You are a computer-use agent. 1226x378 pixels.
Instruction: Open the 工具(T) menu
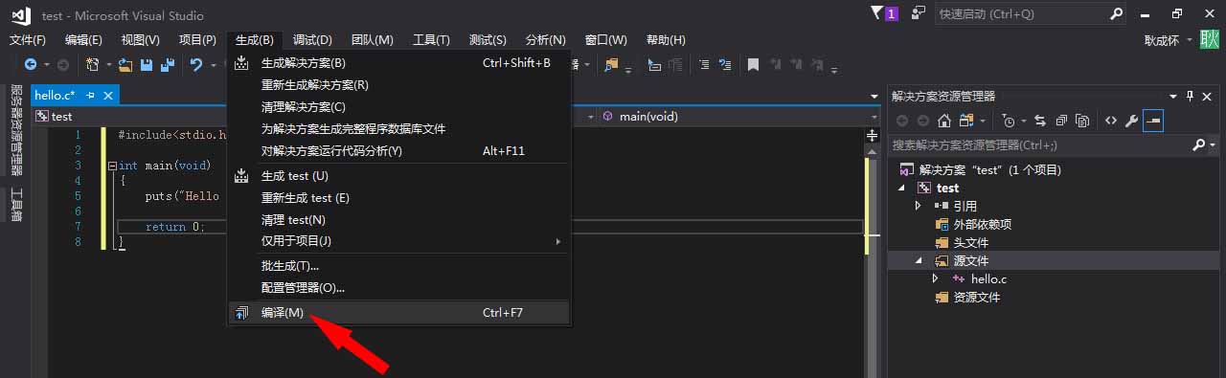pyautogui.click(x=431, y=39)
